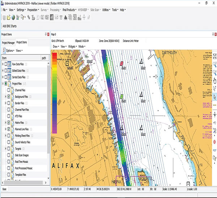Click the globe geodetic parameters icon

pos(13,17)
